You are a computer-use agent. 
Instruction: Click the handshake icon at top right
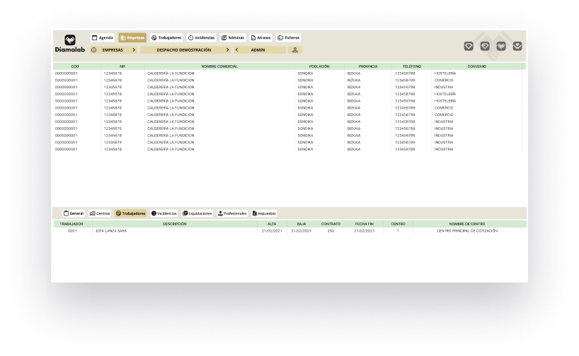(501, 46)
